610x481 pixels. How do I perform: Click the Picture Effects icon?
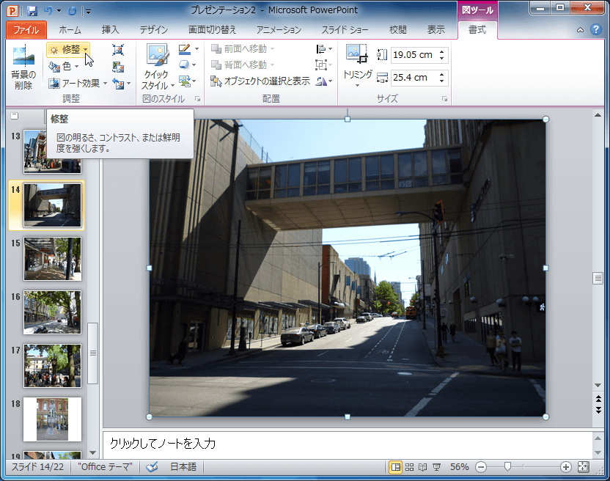point(185,65)
